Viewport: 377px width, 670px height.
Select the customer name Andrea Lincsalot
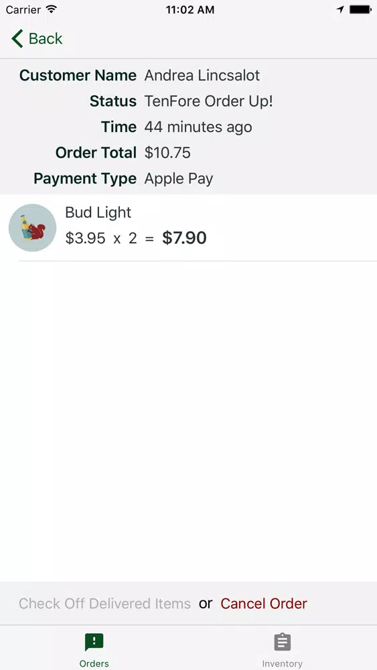pyautogui.click(x=202, y=76)
